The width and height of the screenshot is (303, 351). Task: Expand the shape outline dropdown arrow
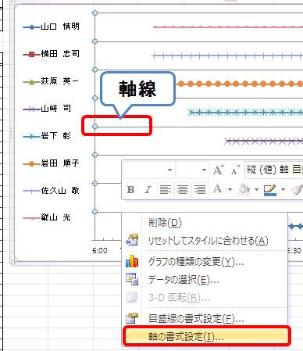click(x=283, y=189)
